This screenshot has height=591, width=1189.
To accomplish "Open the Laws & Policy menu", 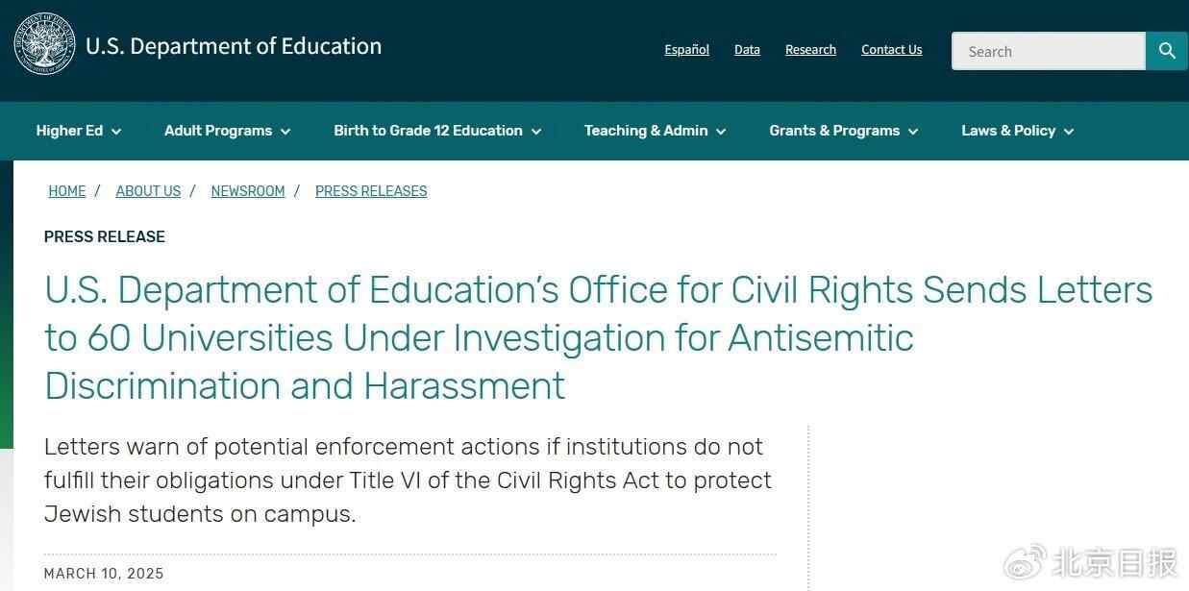I will [x=1008, y=131].
